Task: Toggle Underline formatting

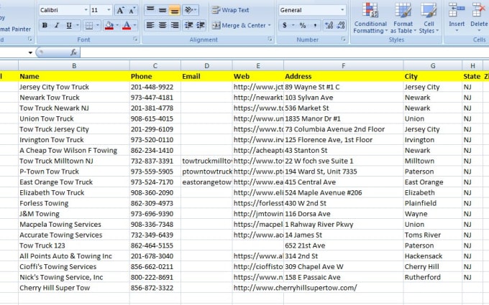Action: coord(68,25)
